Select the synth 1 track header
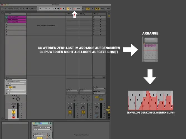Viewport: 186px width, 139px height. point(16,14)
